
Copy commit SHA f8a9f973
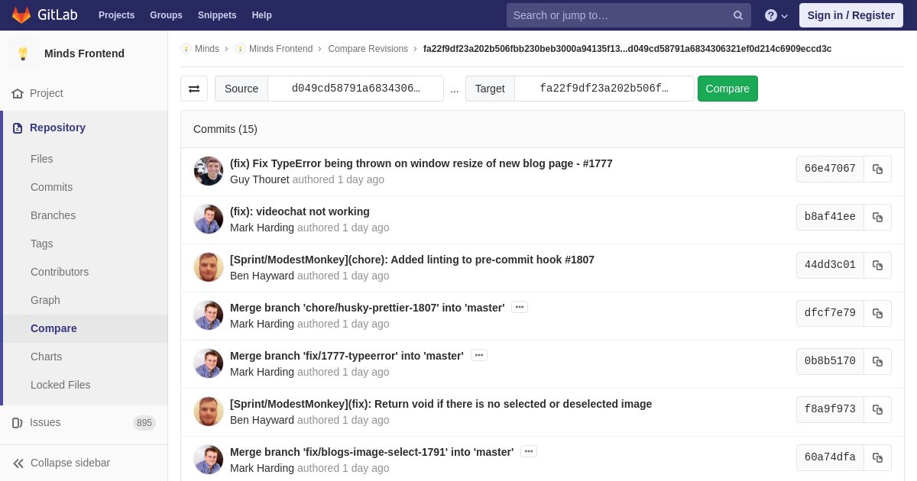pyautogui.click(x=877, y=410)
